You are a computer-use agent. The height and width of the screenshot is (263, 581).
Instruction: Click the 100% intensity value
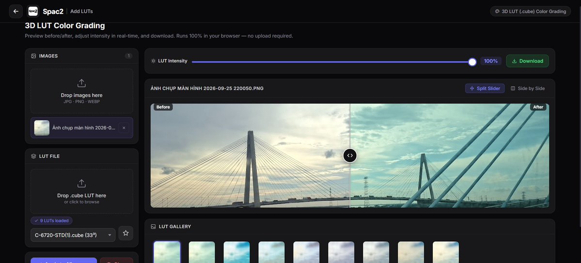pos(490,61)
